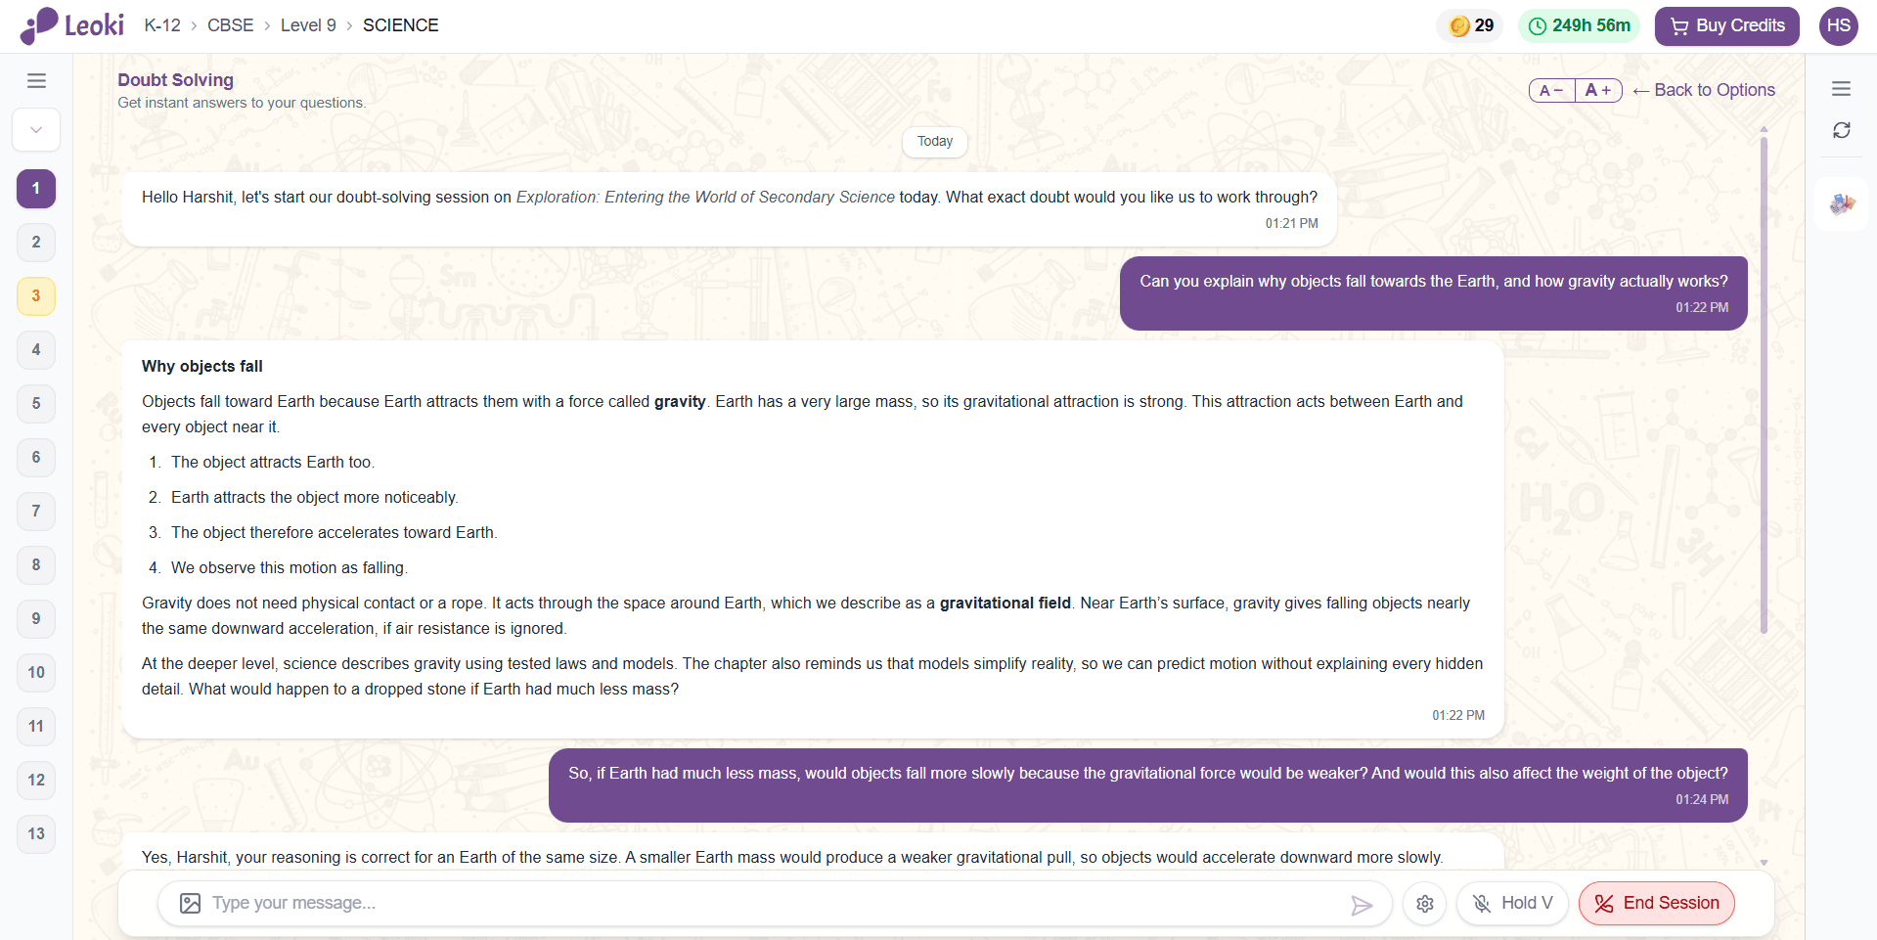Viewport: 1877px width, 940px height.
Task: Open chat settings gear icon
Action: click(x=1425, y=904)
